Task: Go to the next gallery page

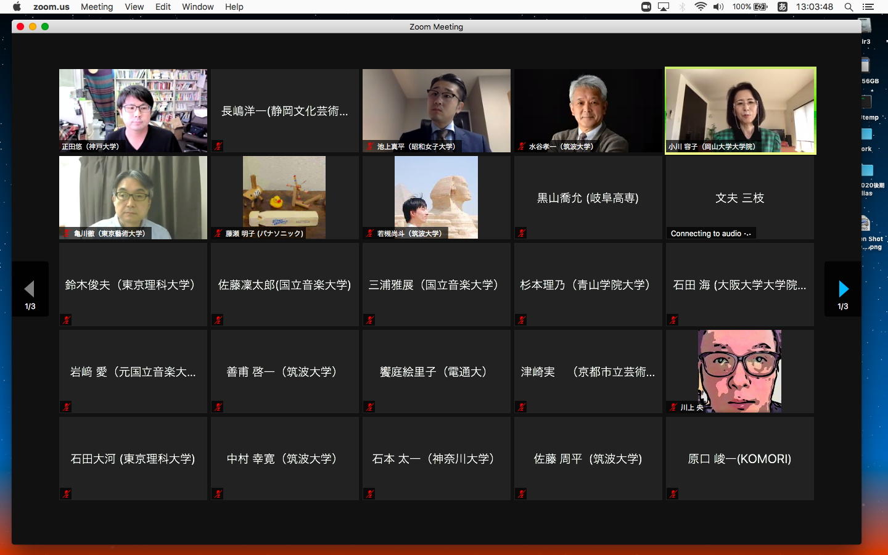Action: [842, 289]
